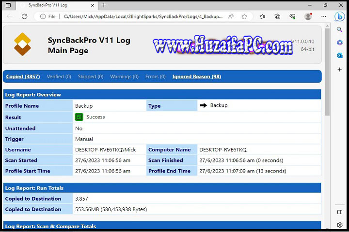
Task: Click the Log Report: Run Totals header
Action: point(162,188)
